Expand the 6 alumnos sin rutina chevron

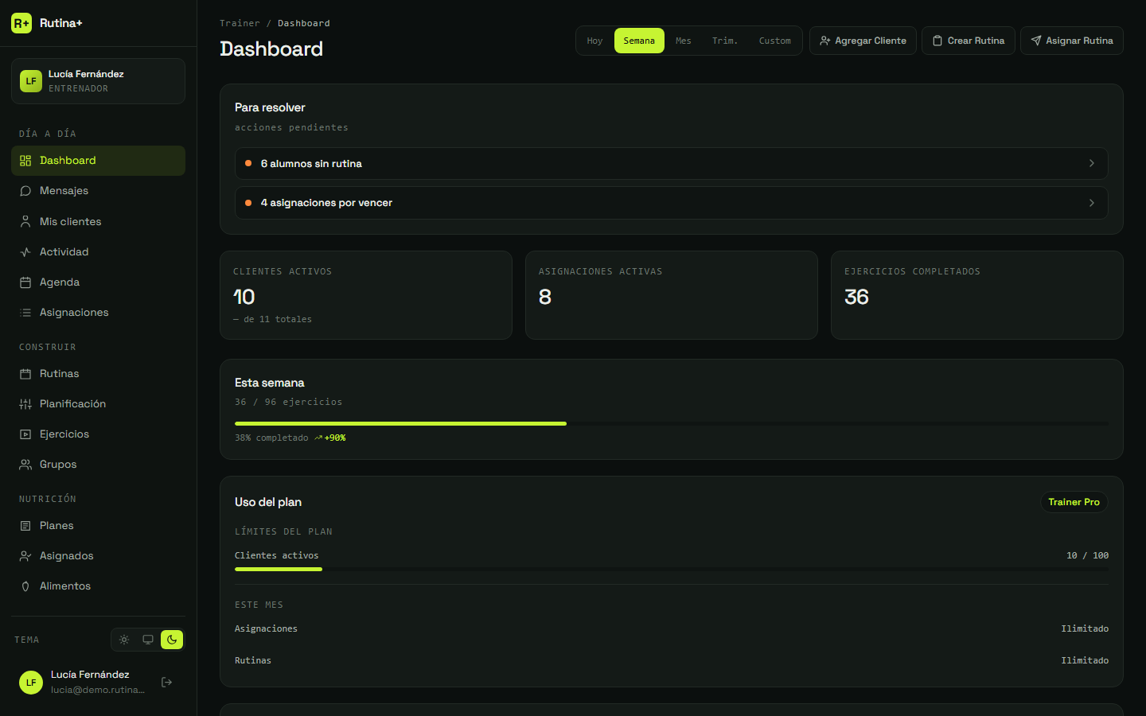point(1092,163)
